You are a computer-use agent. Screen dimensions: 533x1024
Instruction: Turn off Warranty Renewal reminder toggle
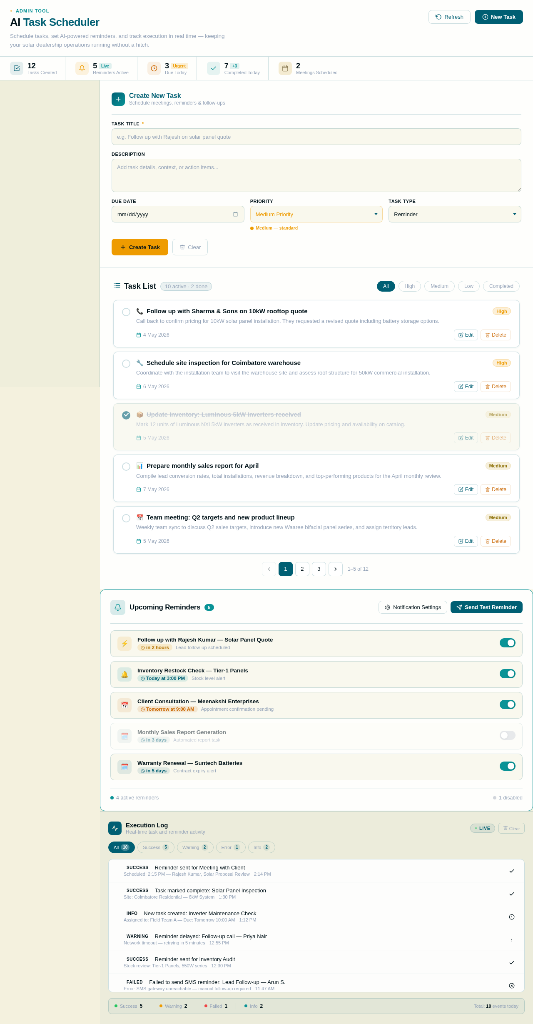508,766
